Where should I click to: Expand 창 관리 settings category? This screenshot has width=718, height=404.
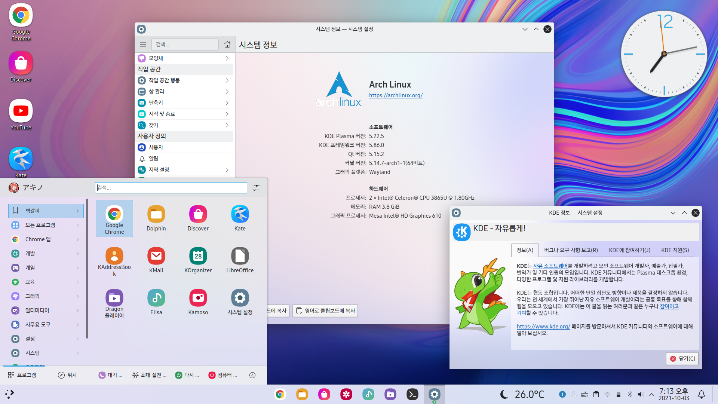[x=185, y=92]
